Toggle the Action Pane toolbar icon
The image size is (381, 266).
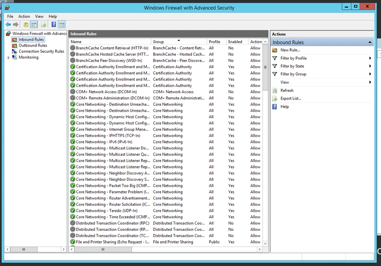62,24
